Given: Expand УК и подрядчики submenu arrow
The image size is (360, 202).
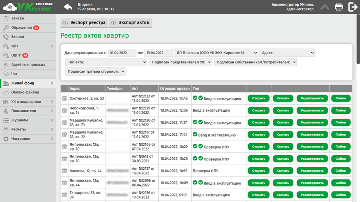Looking at the screenshot, I should [52, 102].
